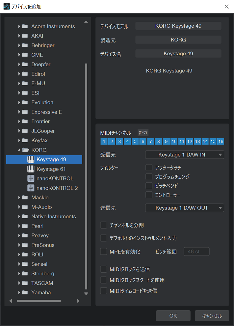Click the Mackie folder icon
Image resolution: width=234 pixels, height=326 pixels.
[x=25, y=198]
